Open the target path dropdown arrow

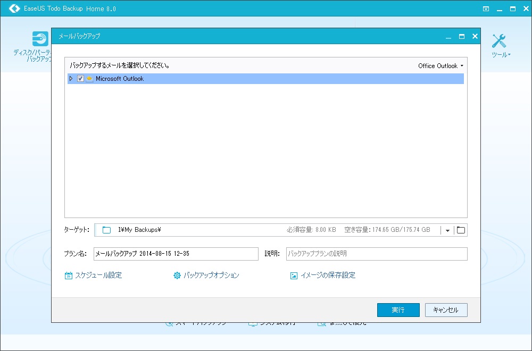tap(447, 230)
